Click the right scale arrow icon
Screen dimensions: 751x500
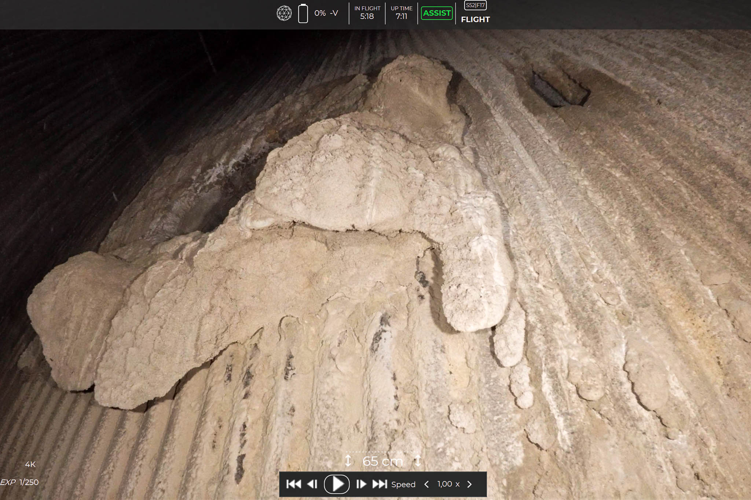(418, 460)
